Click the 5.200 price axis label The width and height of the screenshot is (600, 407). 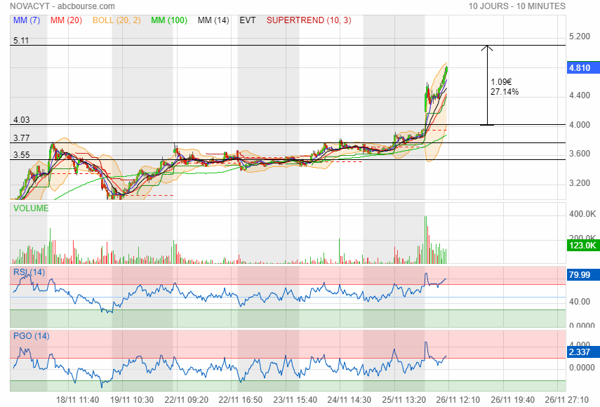pyautogui.click(x=580, y=36)
